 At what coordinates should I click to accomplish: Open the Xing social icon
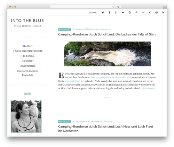[150, 13]
